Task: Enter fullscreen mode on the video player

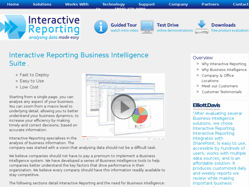Action: [x=163, y=139]
